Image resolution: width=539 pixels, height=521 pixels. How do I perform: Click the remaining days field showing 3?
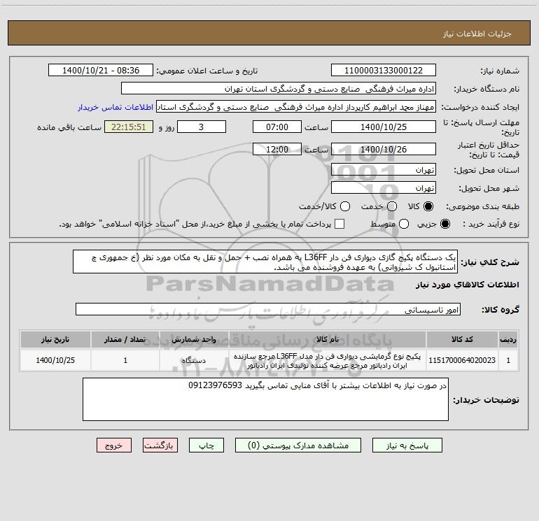click(x=202, y=127)
